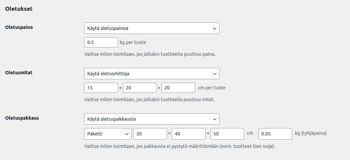Select the package dimension field showing 50
This screenshot has width=350, height=160.
click(x=227, y=133)
